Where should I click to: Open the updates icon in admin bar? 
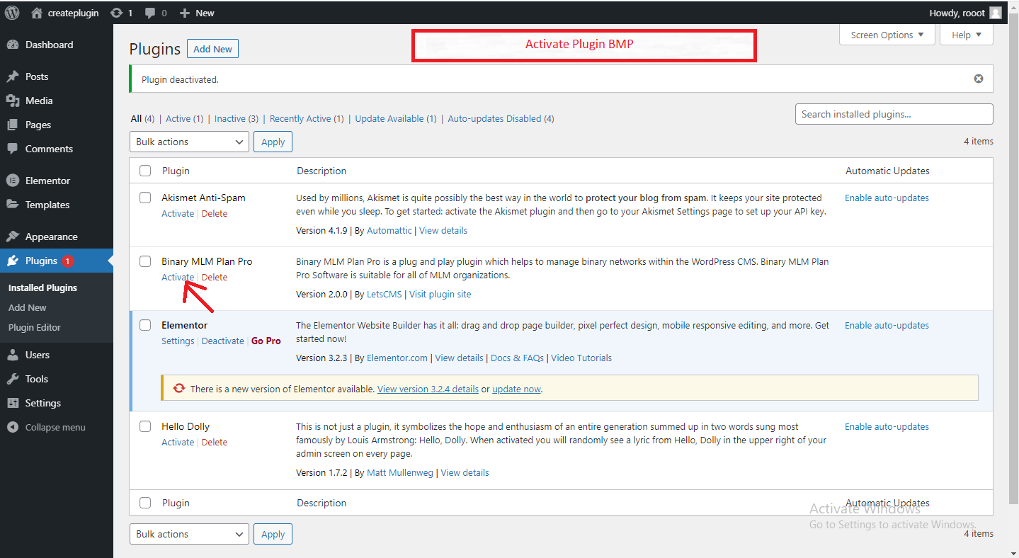click(x=115, y=13)
